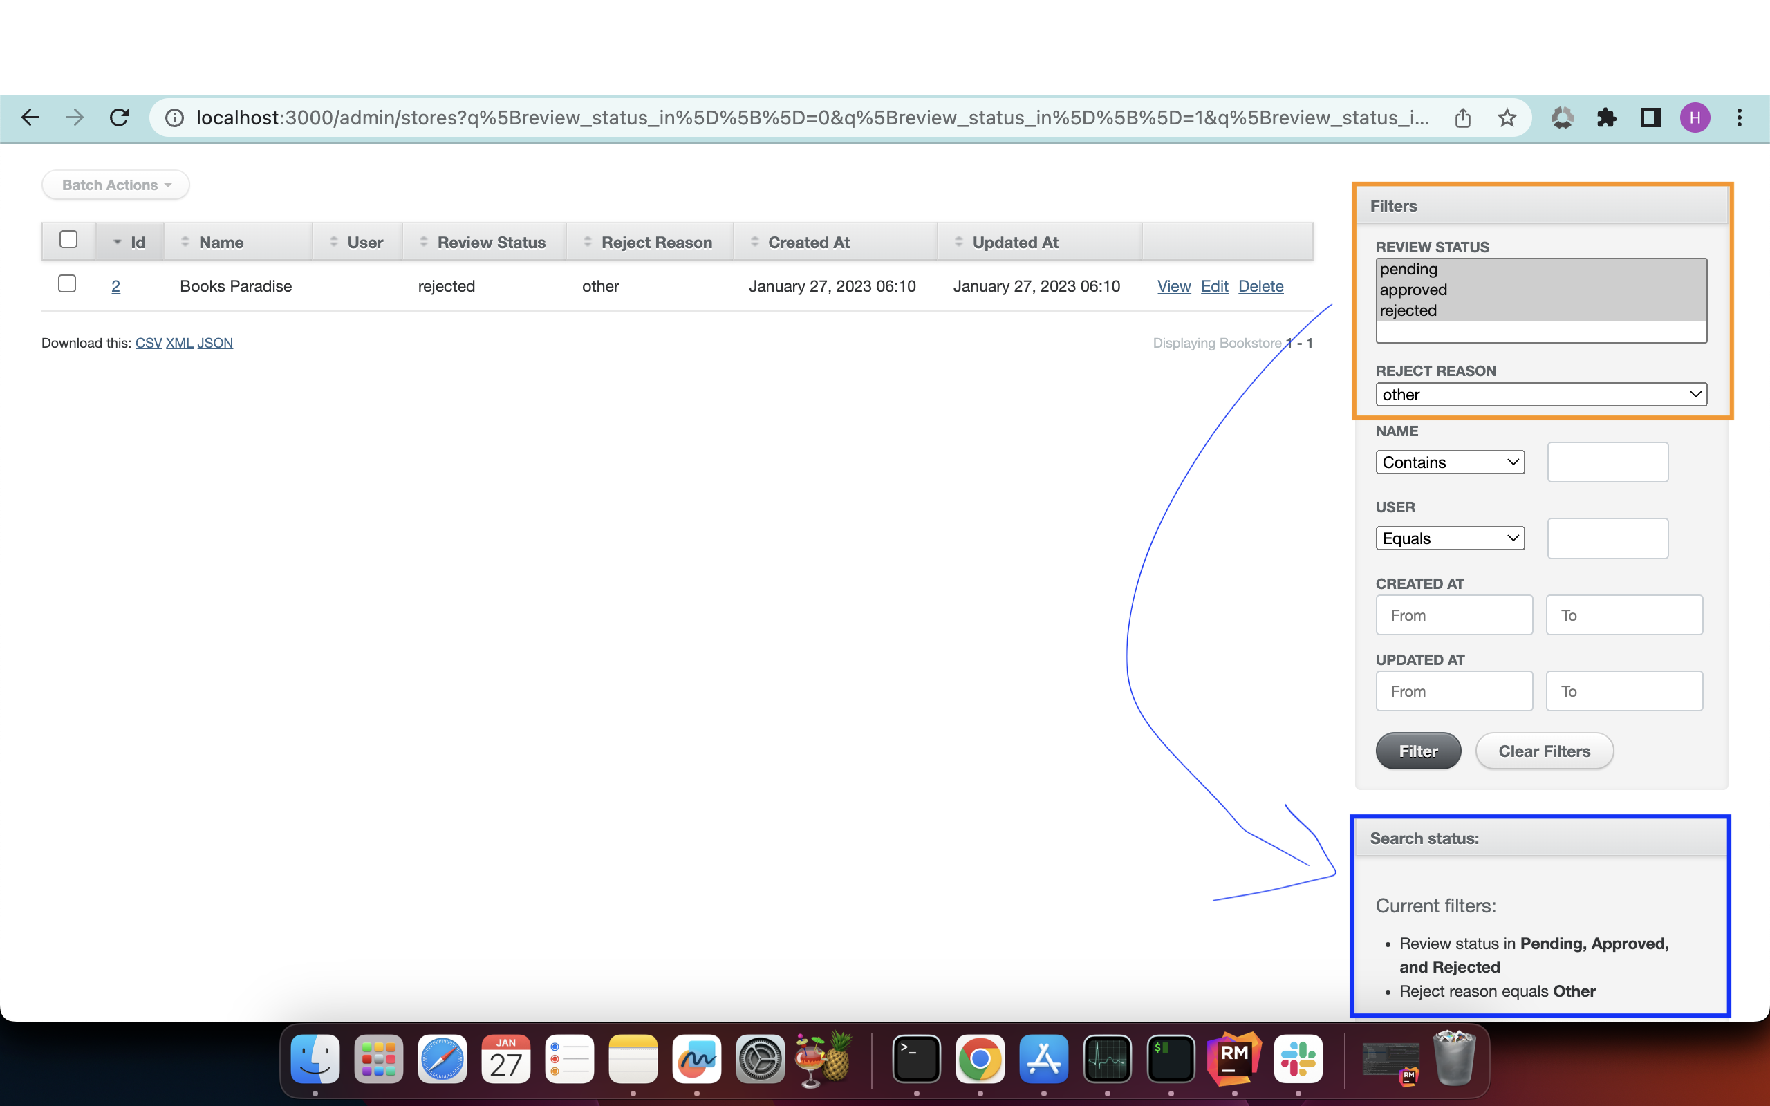
Task: Sort by Created At column header
Action: [x=808, y=243]
